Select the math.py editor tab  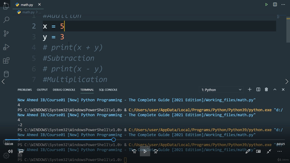click(28, 5)
